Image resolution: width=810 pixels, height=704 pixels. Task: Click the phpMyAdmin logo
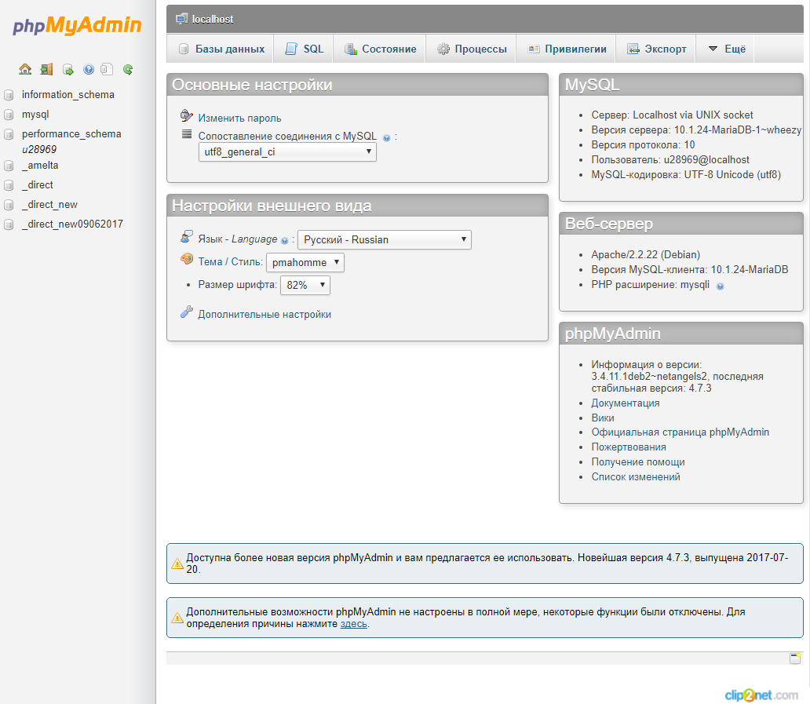77,25
